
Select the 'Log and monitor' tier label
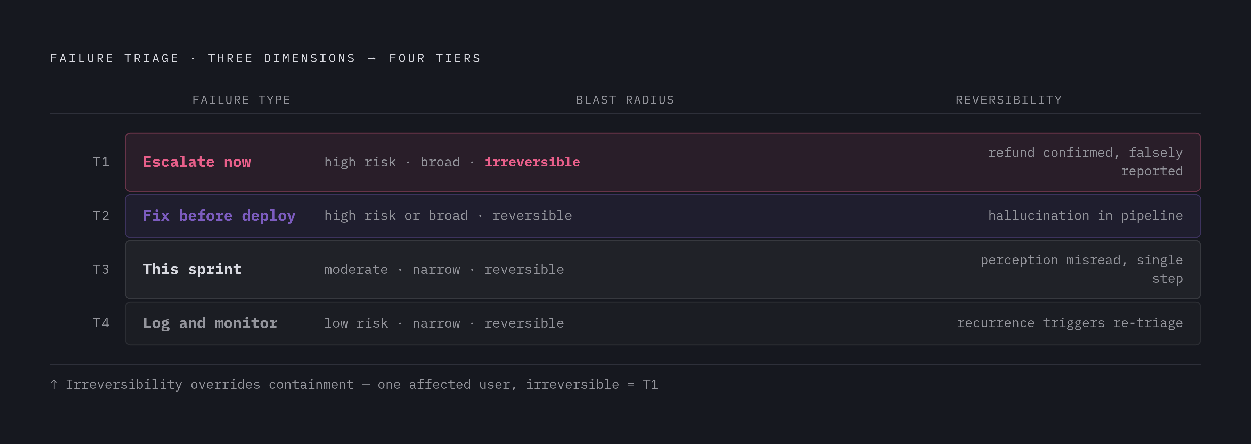[x=210, y=323]
